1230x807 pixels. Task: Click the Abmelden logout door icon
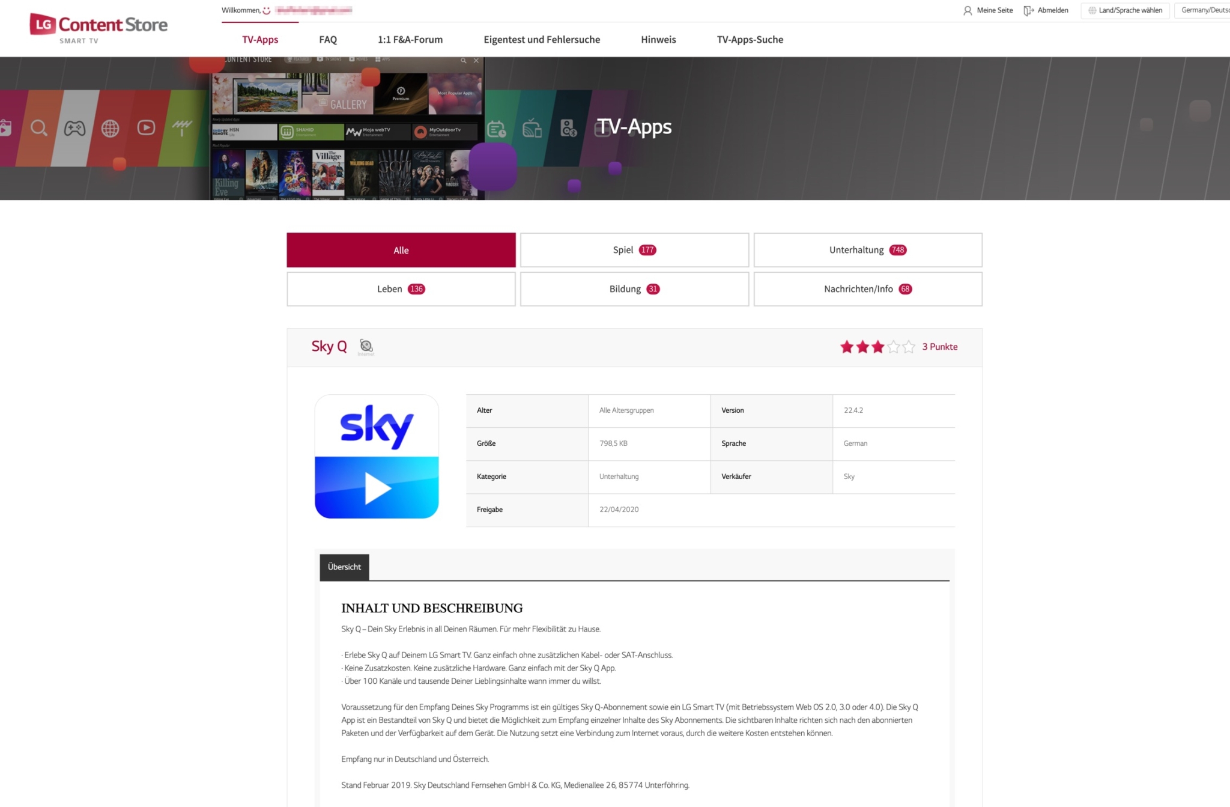coord(1029,10)
